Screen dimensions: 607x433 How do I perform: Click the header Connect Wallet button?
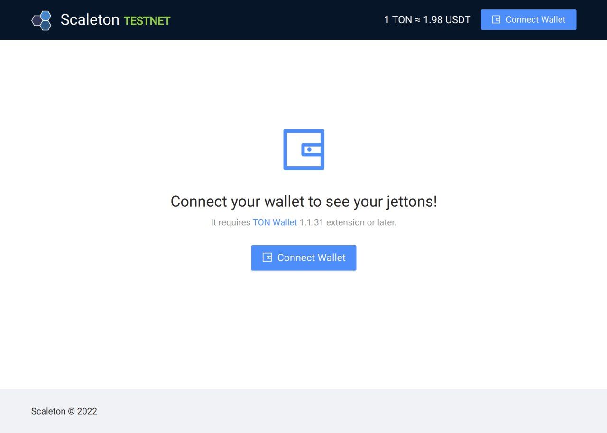click(528, 20)
